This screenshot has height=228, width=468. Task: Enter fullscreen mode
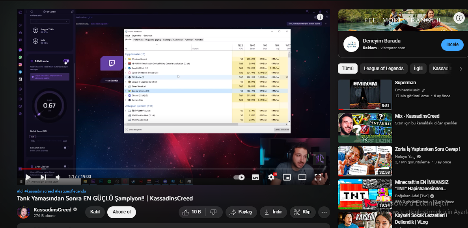tap(318, 177)
